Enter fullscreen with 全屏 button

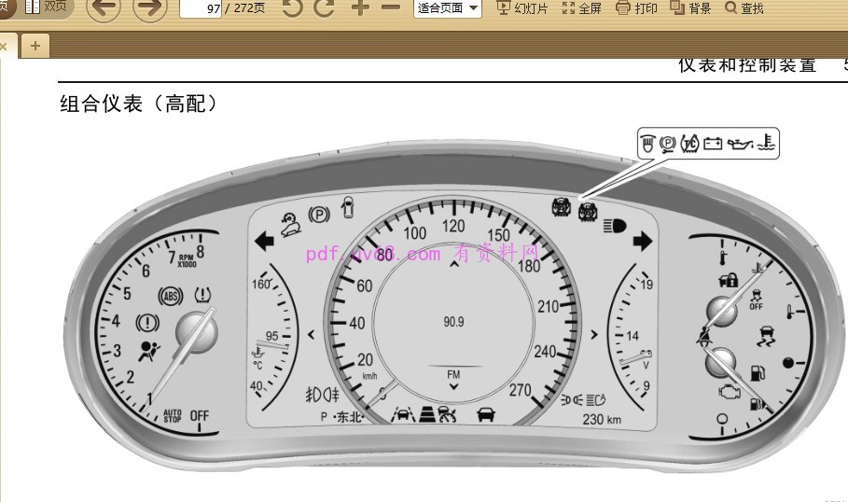[x=582, y=8]
